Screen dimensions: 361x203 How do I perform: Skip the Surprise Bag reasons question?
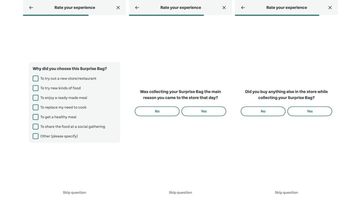74,192
